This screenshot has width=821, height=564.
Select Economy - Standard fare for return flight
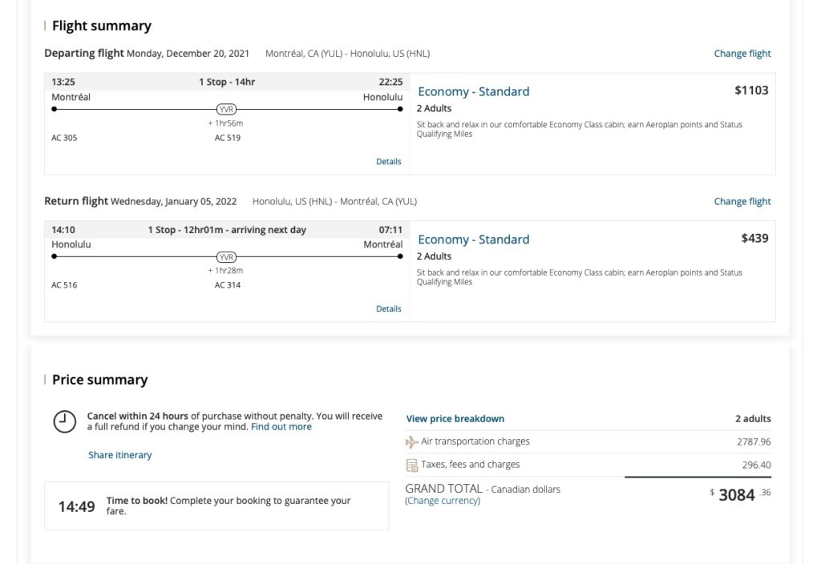(473, 239)
